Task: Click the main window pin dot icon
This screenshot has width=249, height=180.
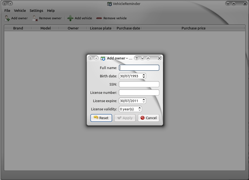Action: (10, 4)
